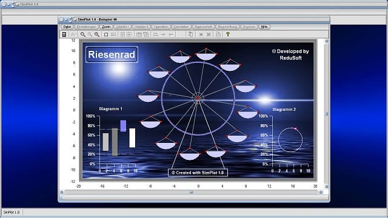Click the greyed left arrow toolbar icon

(171, 35)
